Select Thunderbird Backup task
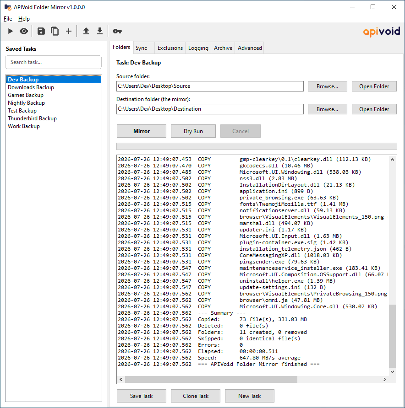Screen dimensions: 405x408 [x=54, y=118]
